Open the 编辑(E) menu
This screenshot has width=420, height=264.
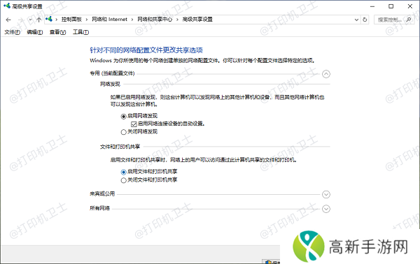click(35, 32)
